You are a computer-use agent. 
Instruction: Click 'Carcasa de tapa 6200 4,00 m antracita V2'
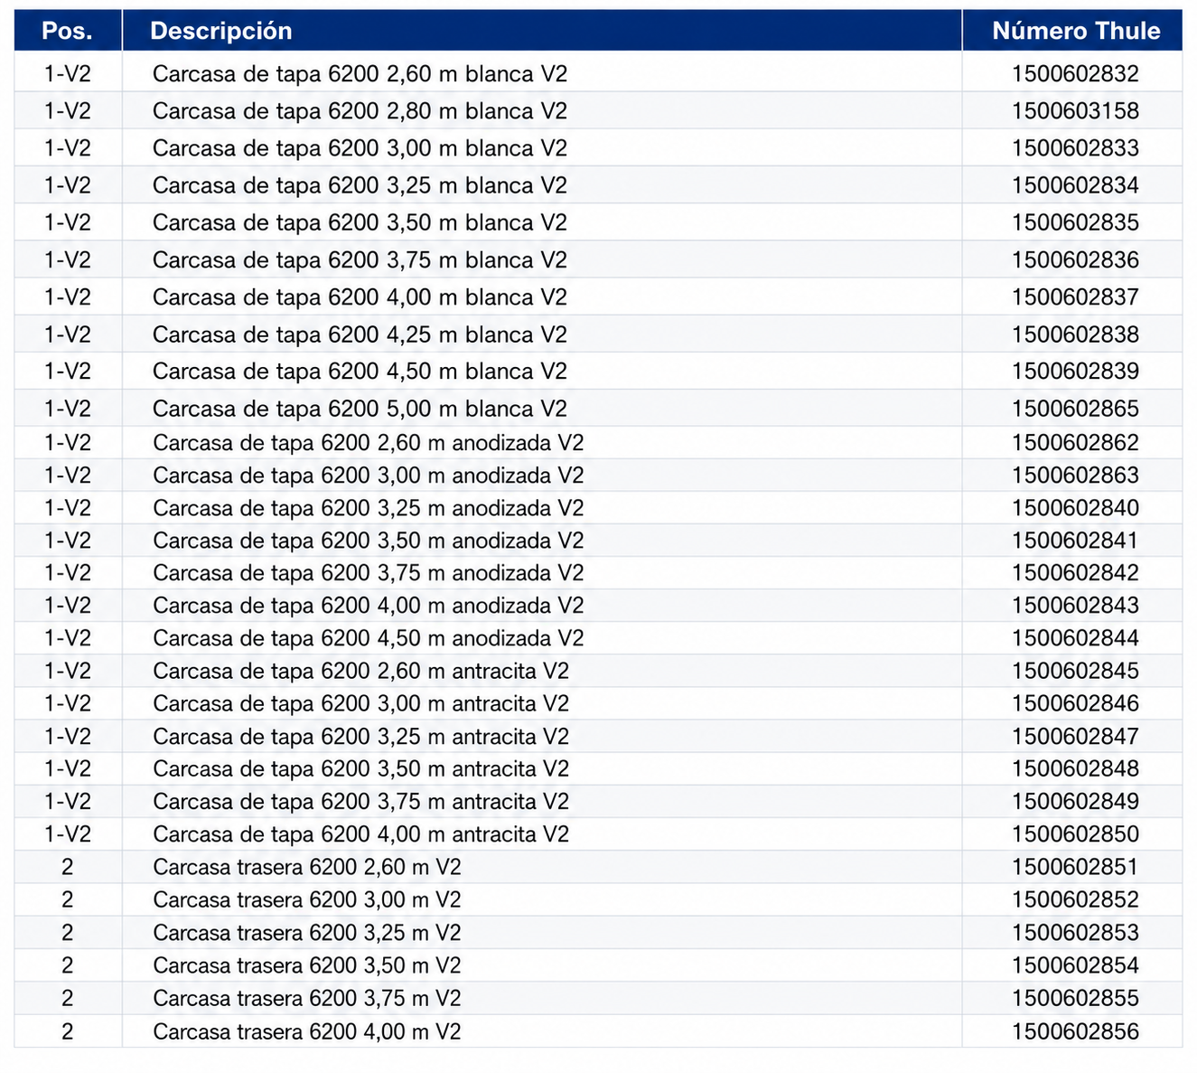click(361, 834)
